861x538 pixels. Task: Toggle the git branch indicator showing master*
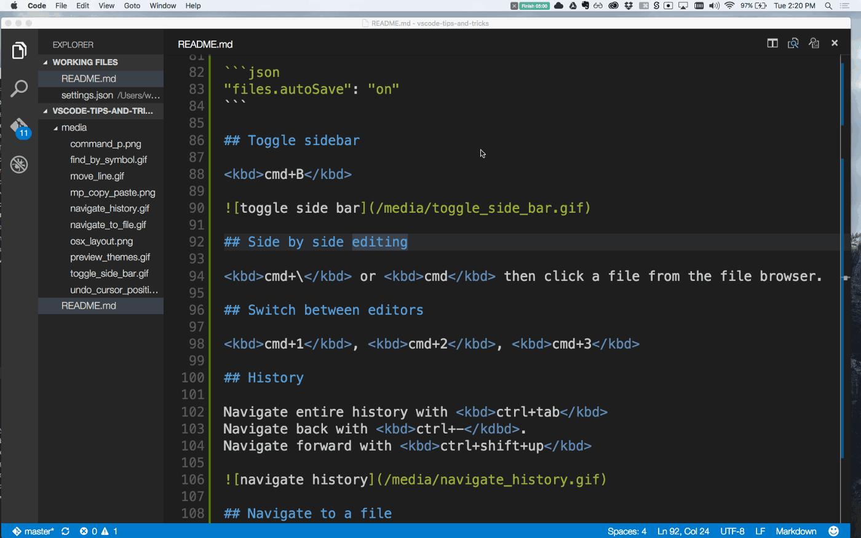34,531
